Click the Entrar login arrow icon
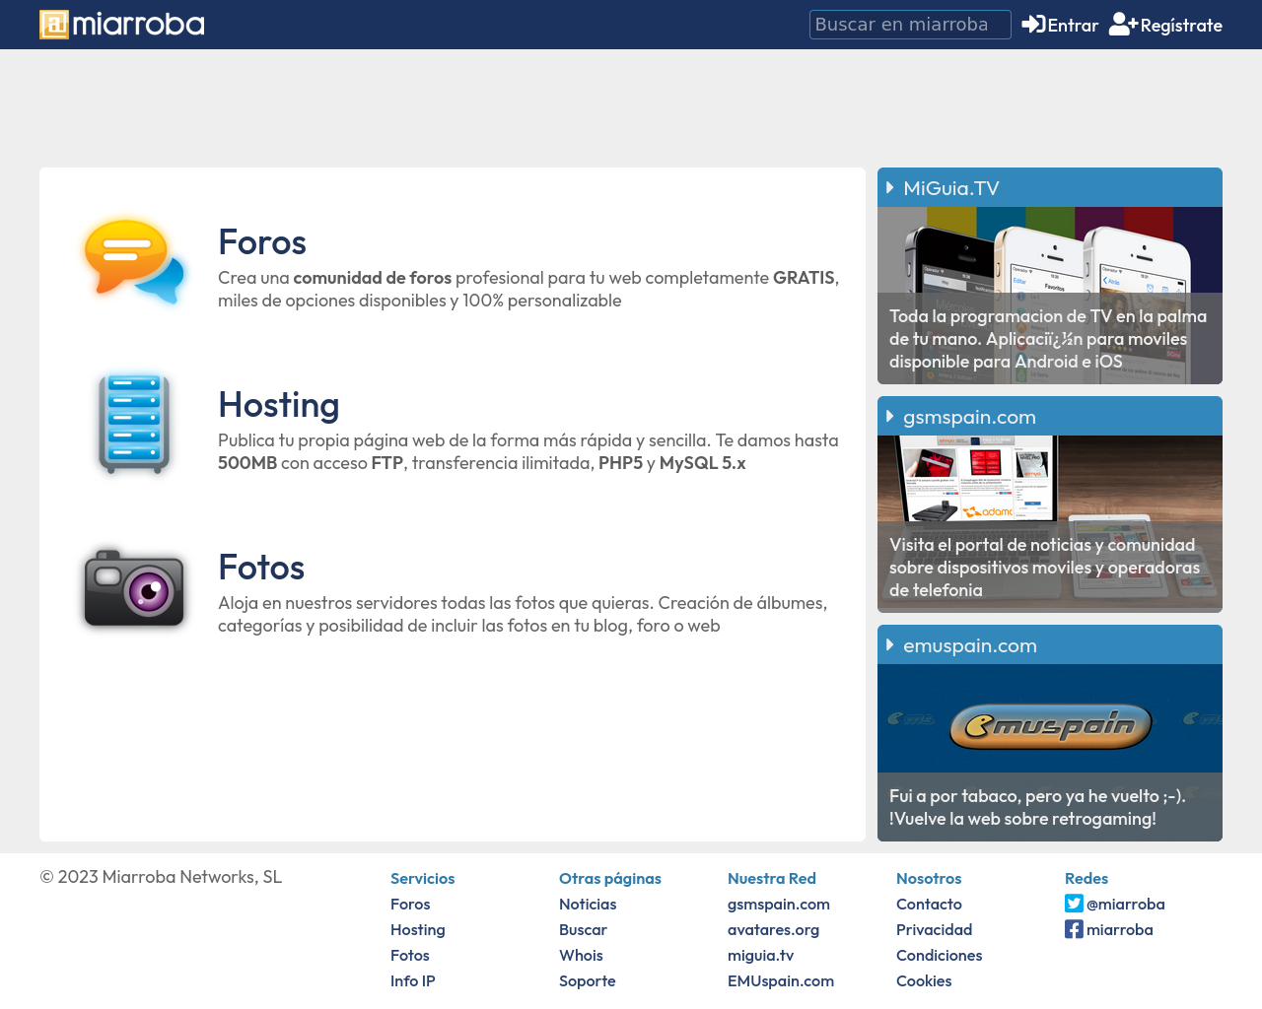The image size is (1262, 1009). (x=1033, y=25)
